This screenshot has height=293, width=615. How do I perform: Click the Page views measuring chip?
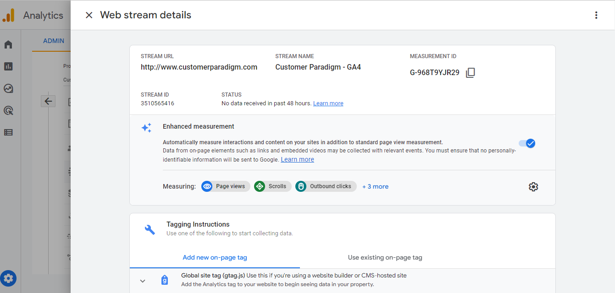(226, 186)
